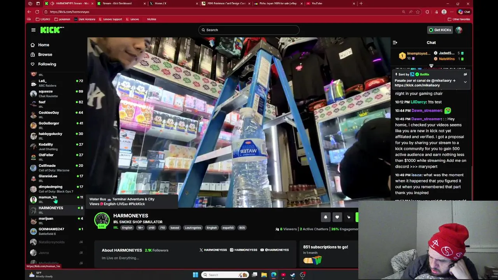This screenshot has width=498, height=280.
Task: Click the Windows Start button
Action: [195, 275]
